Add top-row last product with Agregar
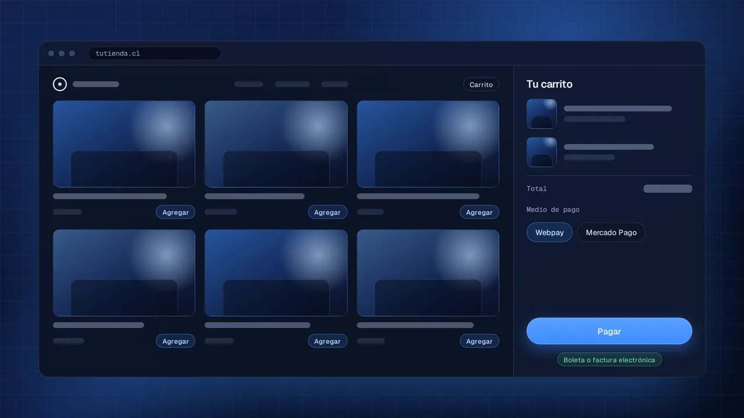Image resolution: width=744 pixels, height=418 pixels. pos(480,212)
